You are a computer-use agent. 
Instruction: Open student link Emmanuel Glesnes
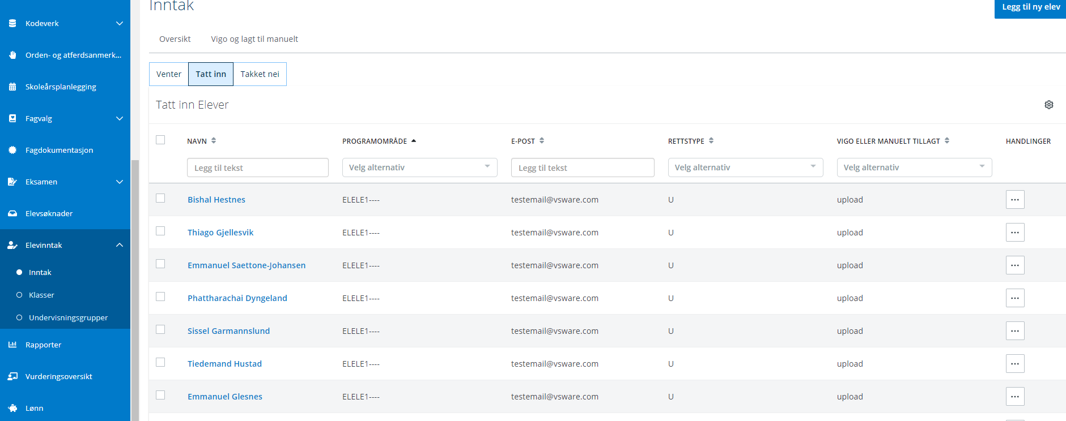click(225, 397)
